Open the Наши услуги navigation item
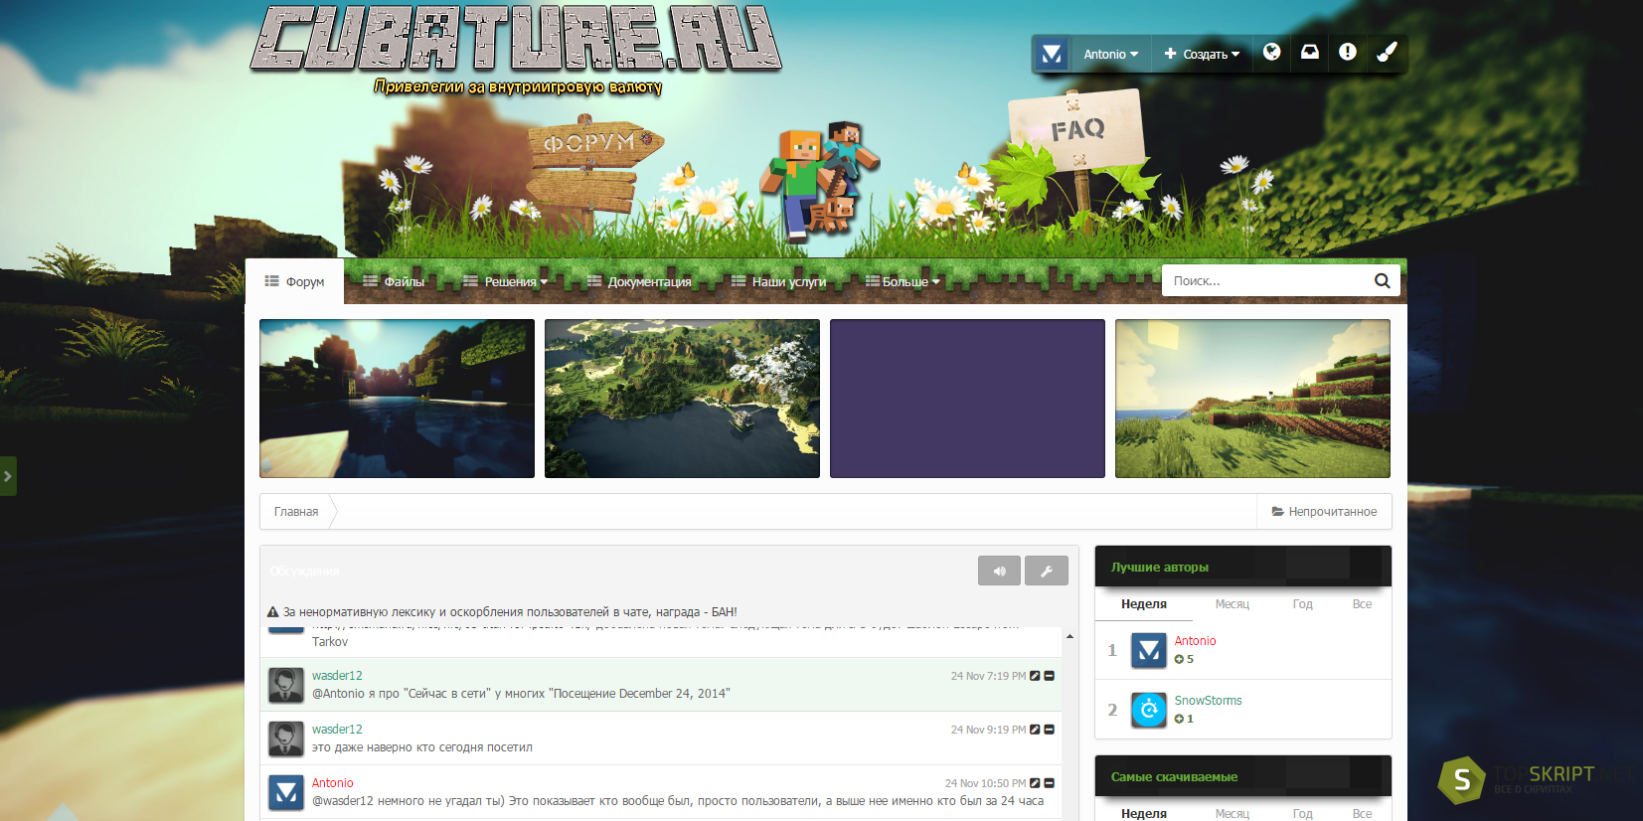 [x=778, y=281]
